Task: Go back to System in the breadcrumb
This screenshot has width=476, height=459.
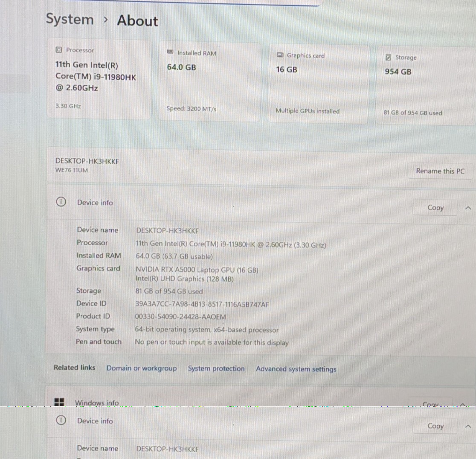Action: click(x=70, y=20)
